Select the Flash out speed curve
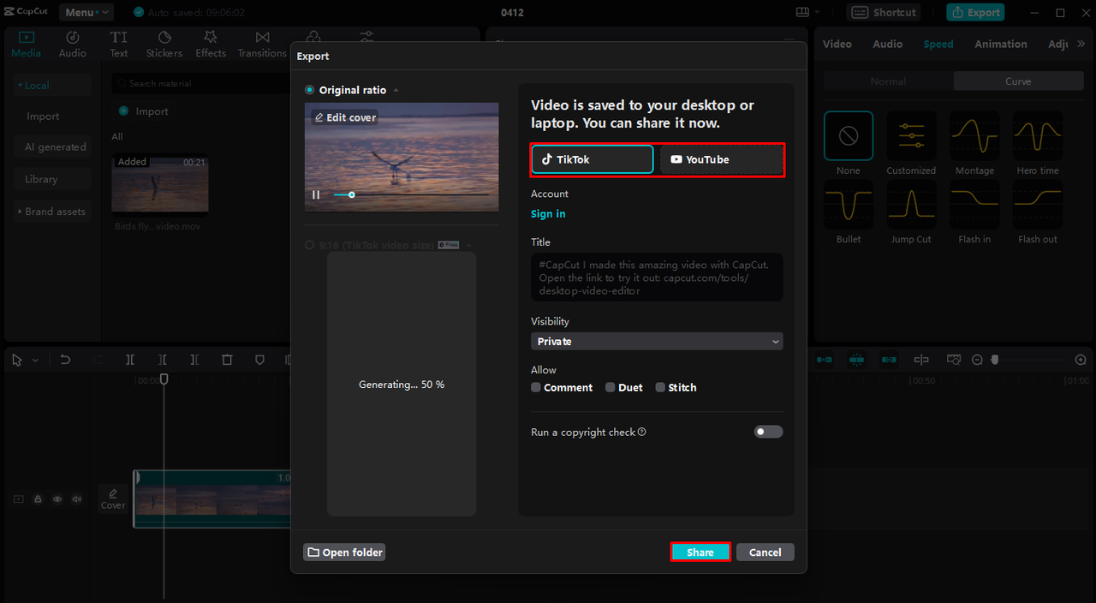The width and height of the screenshot is (1096, 603). [x=1038, y=205]
